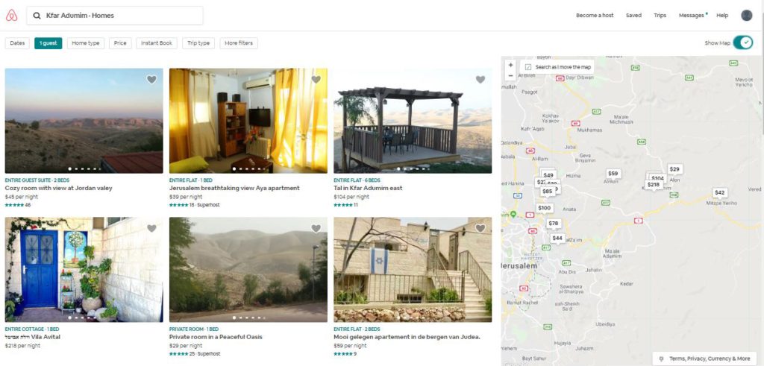Select the $42 price marker on map

(719, 192)
